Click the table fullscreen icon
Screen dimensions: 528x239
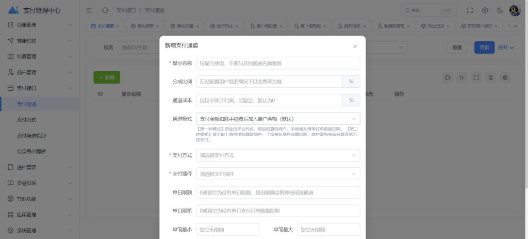click(476, 77)
